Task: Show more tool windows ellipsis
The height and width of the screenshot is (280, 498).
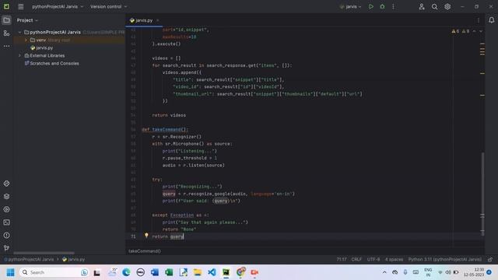Action: coord(6,46)
